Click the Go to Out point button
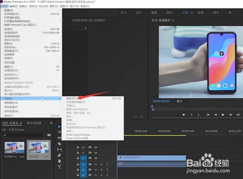The width and height of the screenshot is (243, 179). 238,115
